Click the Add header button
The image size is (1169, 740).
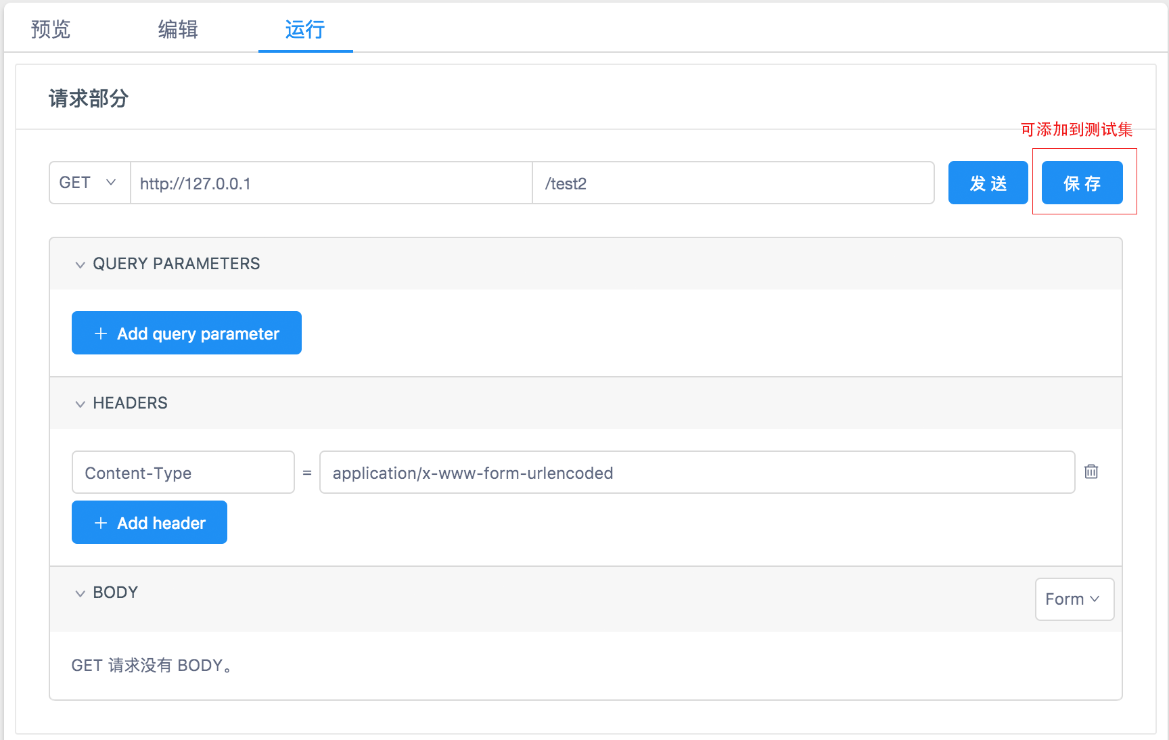coord(150,522)
